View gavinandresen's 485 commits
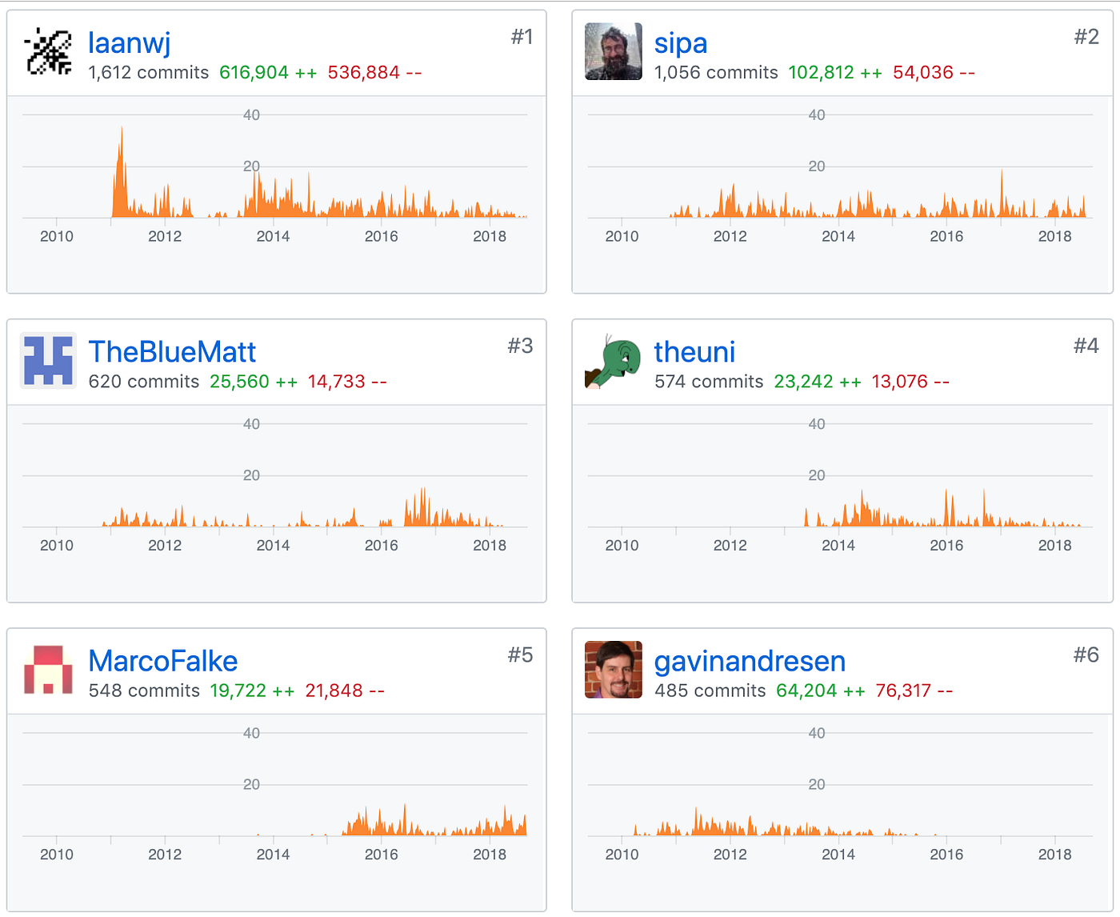The image size is (1120, 917). click(710, 691)
